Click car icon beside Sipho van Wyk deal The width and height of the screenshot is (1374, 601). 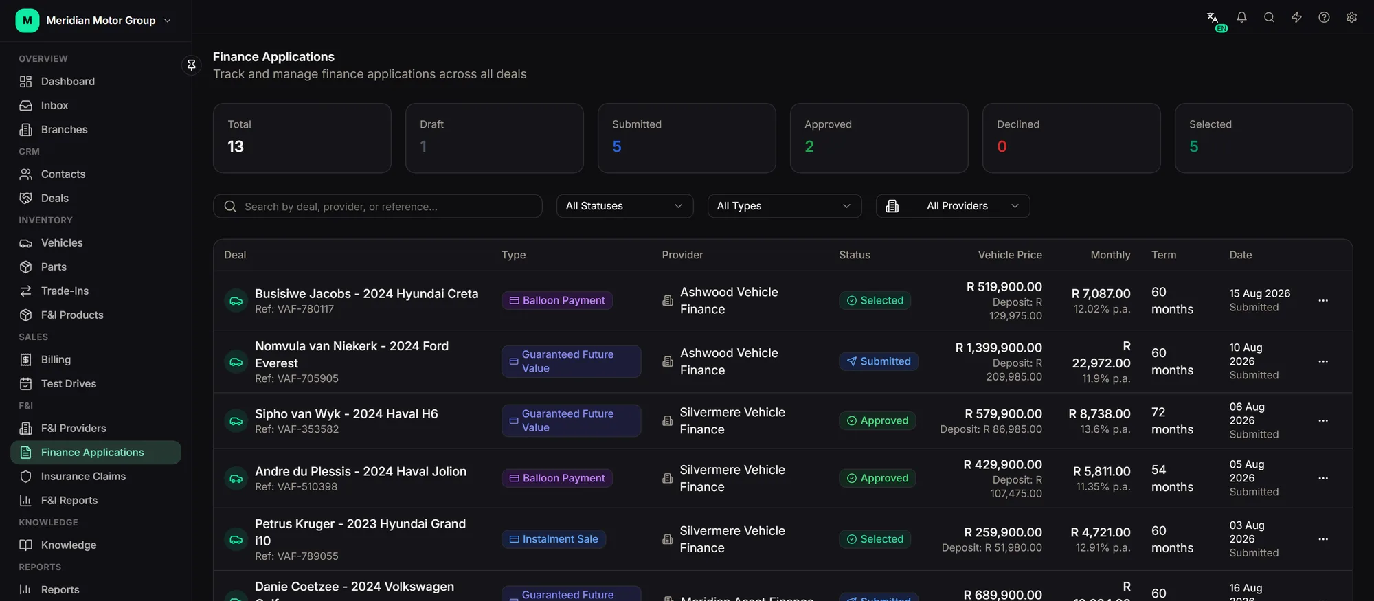236,421
